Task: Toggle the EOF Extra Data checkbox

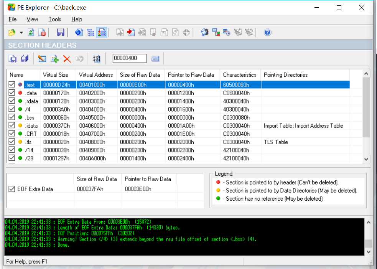Action: tap(12, 189)
